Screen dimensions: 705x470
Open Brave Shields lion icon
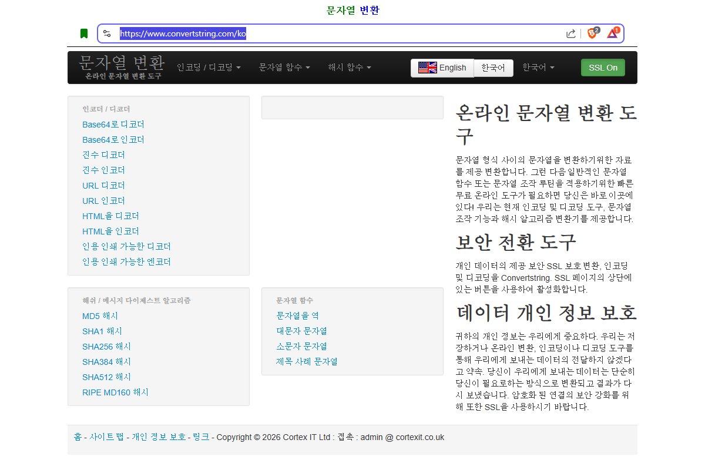point(593,33)
